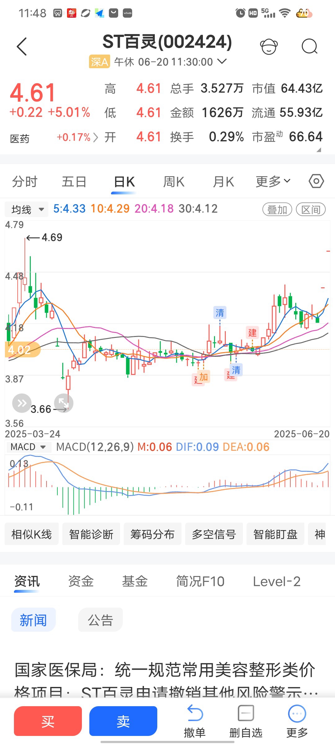Open the 简况F10 tab
This screenshot has width=335, height=744.
pyautogui.click(x=200, y=581)
